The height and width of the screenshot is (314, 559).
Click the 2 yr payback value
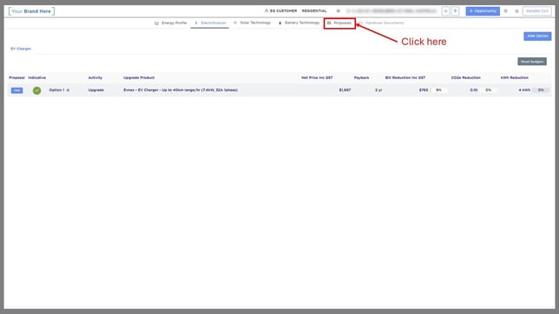click(378, 90)
